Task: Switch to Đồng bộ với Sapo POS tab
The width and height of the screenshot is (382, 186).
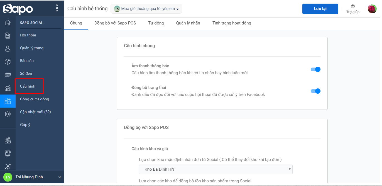Action: tap(115, 23)
